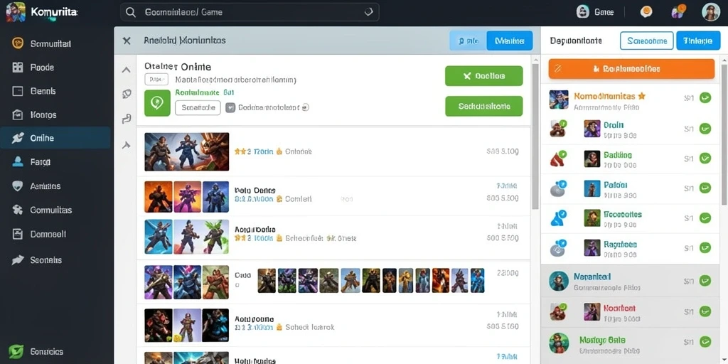Click the Domoeall sidebar icon

coord(18,235)
